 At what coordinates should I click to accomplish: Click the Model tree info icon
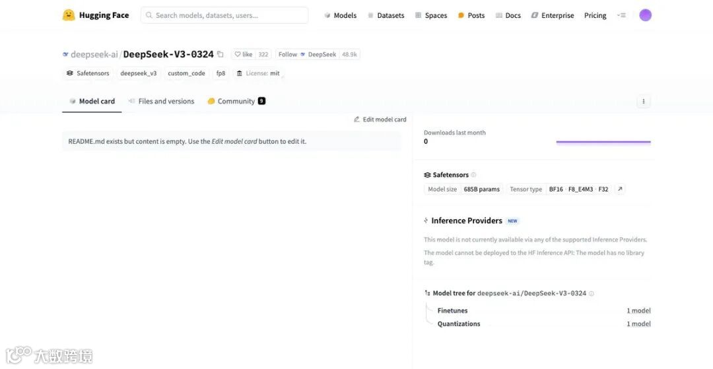(591, 294)
